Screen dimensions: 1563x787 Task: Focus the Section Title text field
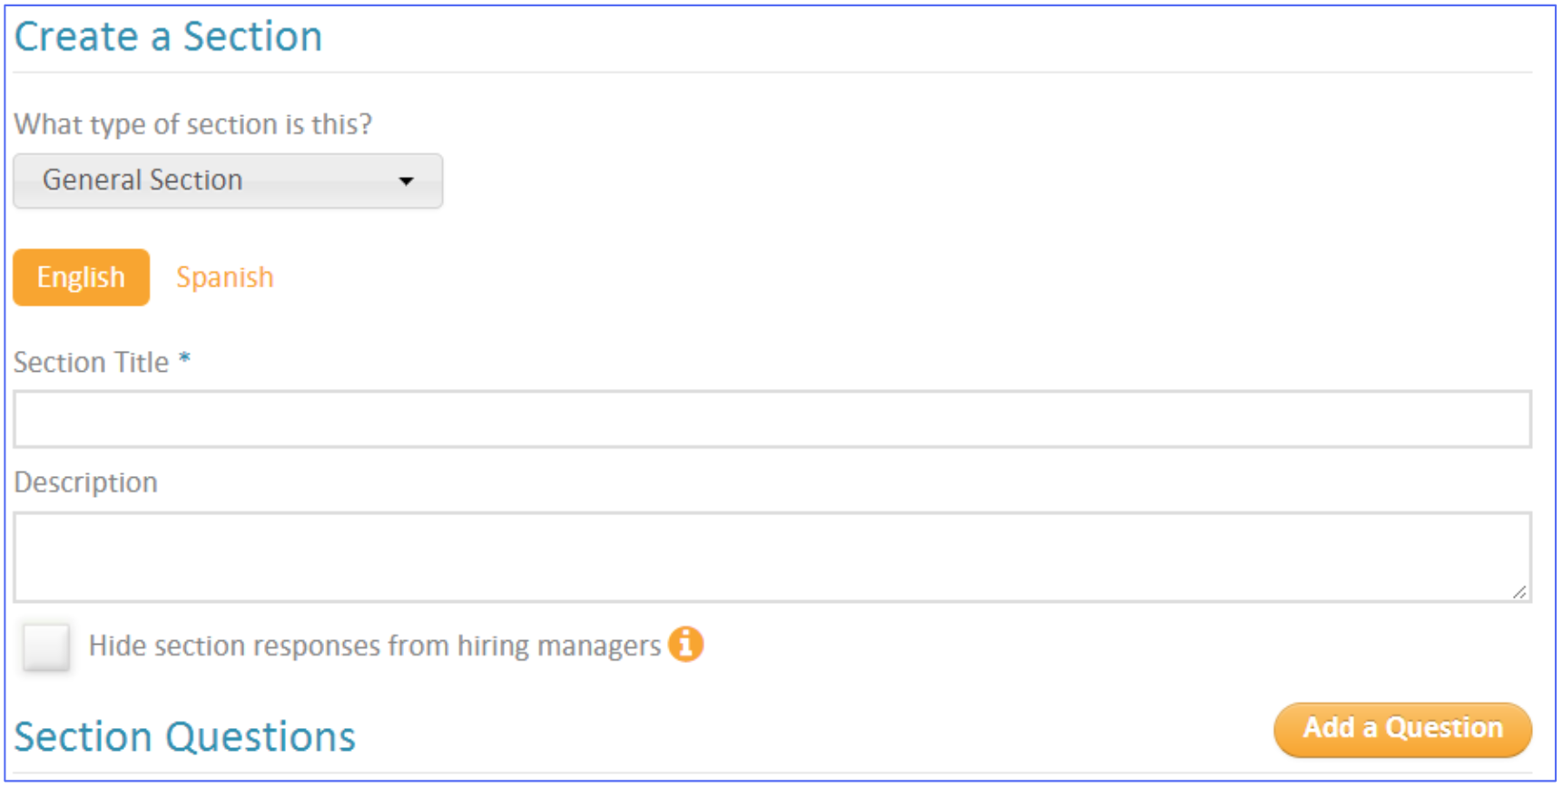coord(772,419)
